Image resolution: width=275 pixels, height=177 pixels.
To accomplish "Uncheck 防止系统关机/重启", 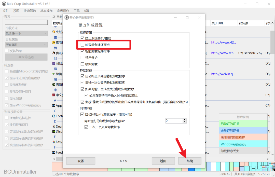I will coord(82,38).
